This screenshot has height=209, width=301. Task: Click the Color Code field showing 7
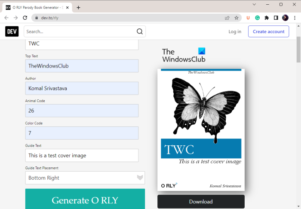click(82, 133)
